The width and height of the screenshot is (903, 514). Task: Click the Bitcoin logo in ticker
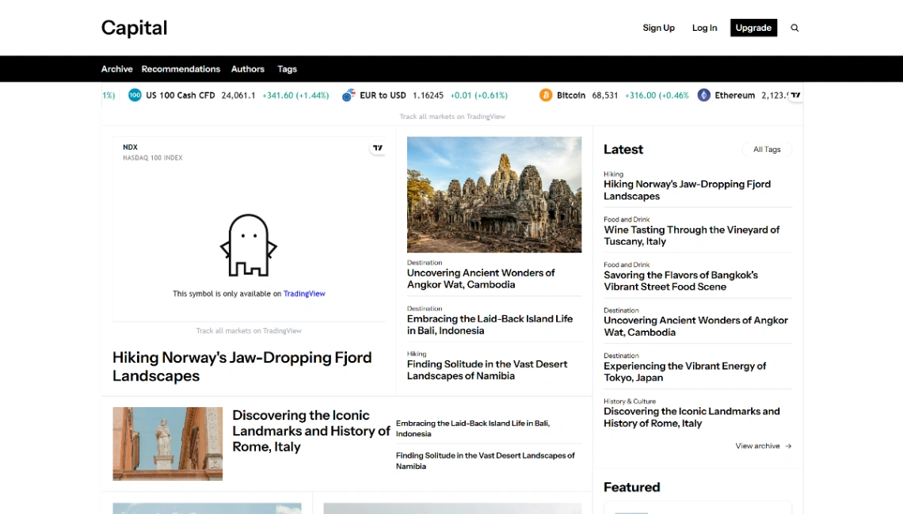click(546, 95)
